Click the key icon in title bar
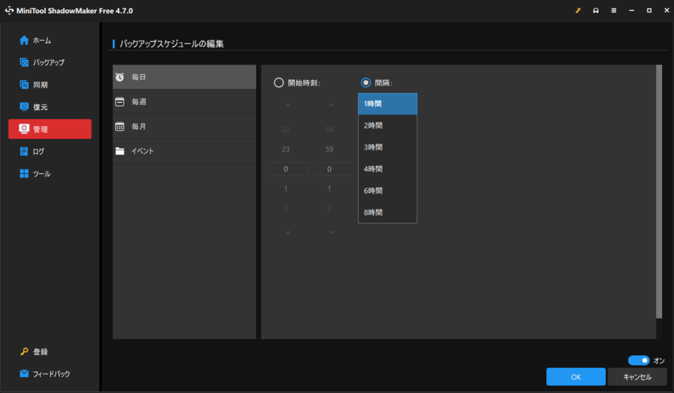This screenshot has height=393, width=674. point(578,11)
